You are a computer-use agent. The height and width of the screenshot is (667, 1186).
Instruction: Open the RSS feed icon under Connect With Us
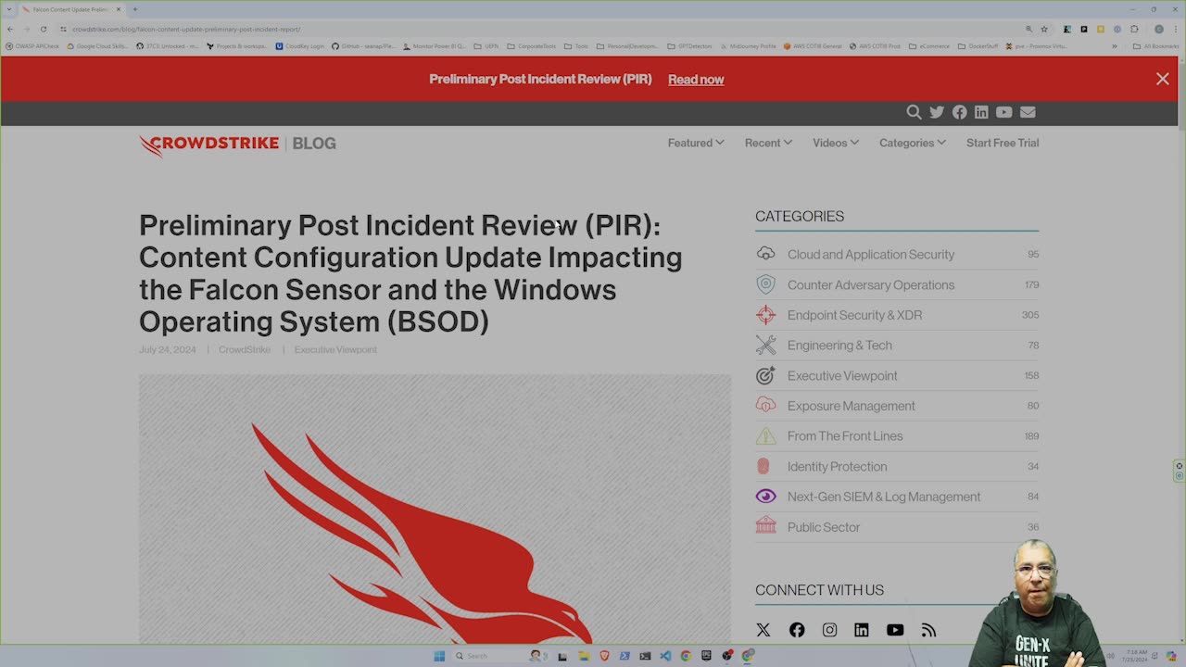click(x=928, y=630)
